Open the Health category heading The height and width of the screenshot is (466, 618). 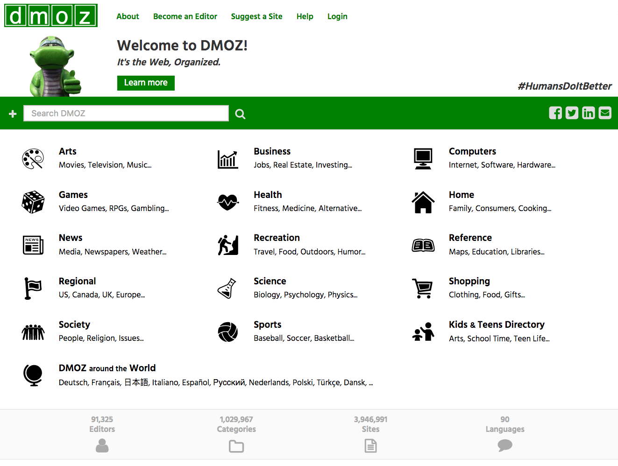click(268, 195)
